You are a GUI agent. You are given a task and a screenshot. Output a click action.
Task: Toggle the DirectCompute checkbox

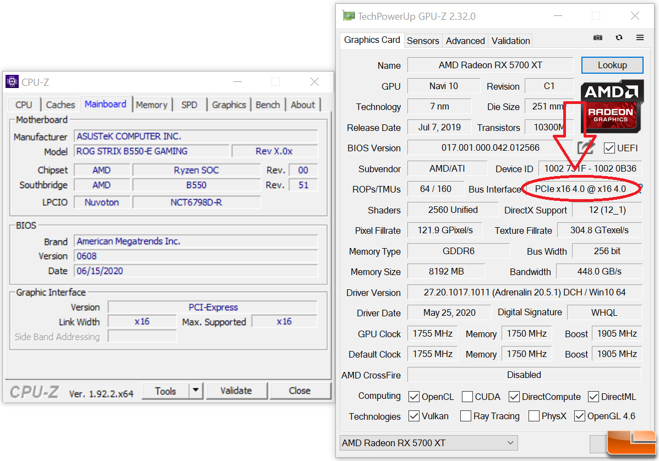(514, 397)
